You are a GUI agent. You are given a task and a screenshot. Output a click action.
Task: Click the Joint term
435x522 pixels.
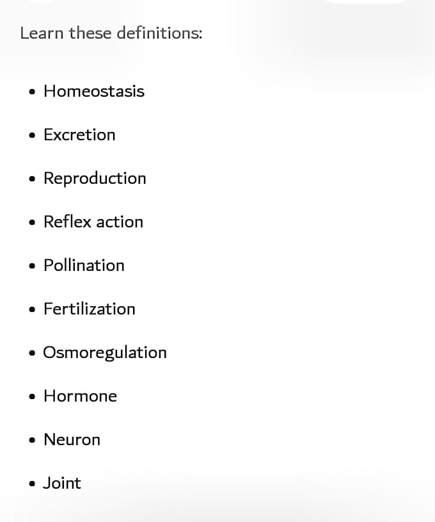tap(62, 483)
